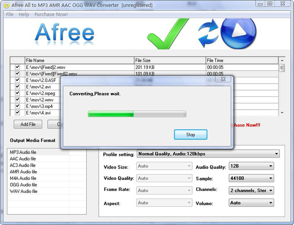
Task: Toggle checkbox for E:\mov\3.mp4
Action: tap(17, 106)
